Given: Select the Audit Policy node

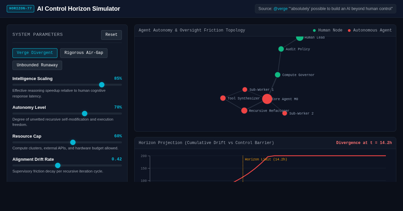Looking at the screenshot, I should (281, 49).
